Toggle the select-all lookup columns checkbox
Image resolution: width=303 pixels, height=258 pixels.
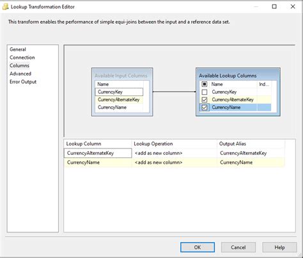click(x=205, y=84)
